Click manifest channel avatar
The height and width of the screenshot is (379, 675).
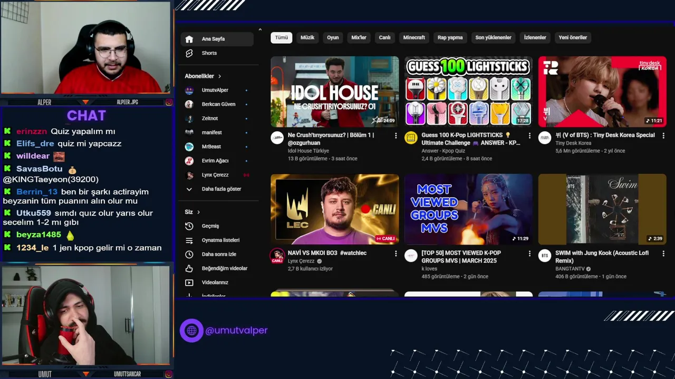click(x=189, y=133)
